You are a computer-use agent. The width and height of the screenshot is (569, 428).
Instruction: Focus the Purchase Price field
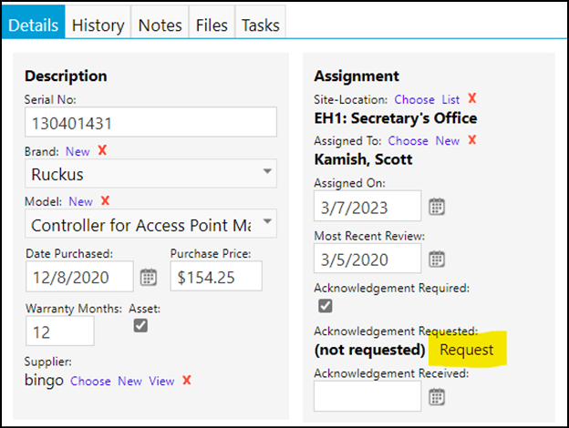tap(216, 277)
